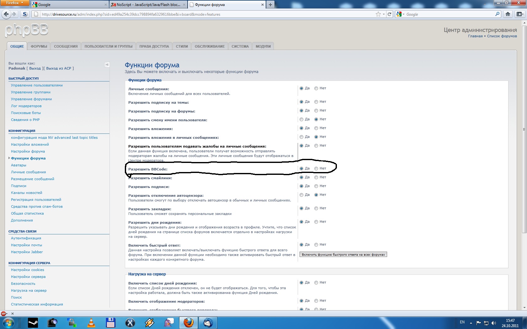This screenshot has width=527, height=329.
Task: Open the Firefox application menu dropdown
Action: [15, 3]
